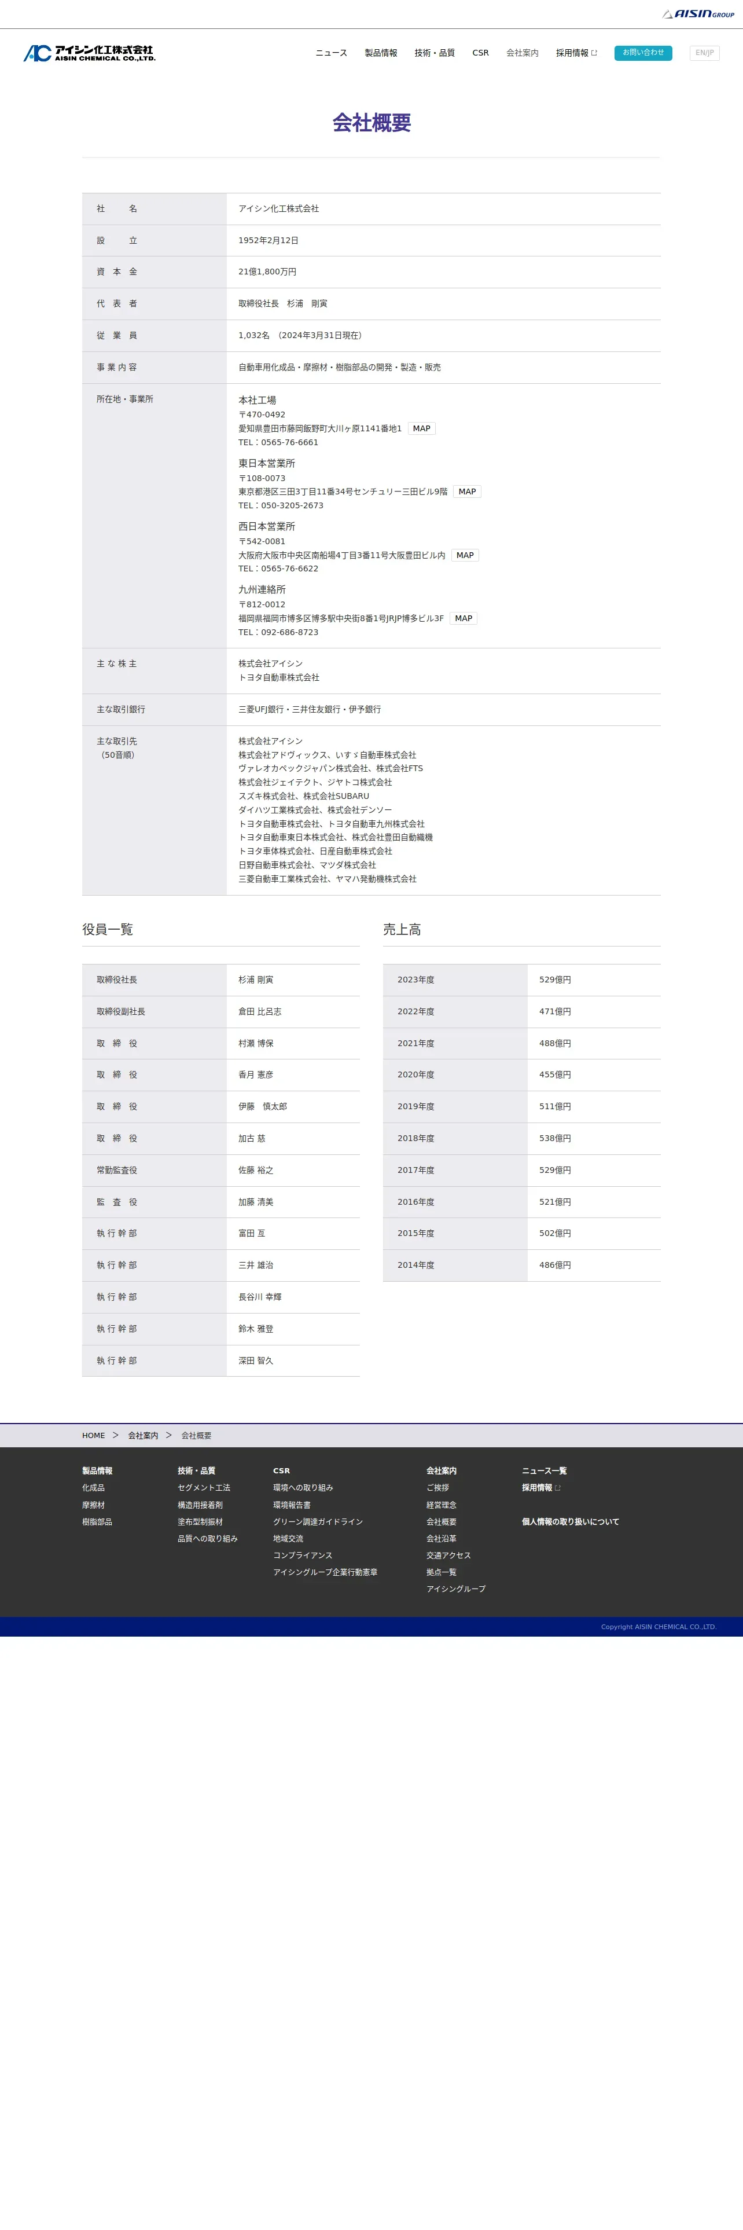Open セグメント工法 footer link

pyautogui.click(x=204, y=1488)
